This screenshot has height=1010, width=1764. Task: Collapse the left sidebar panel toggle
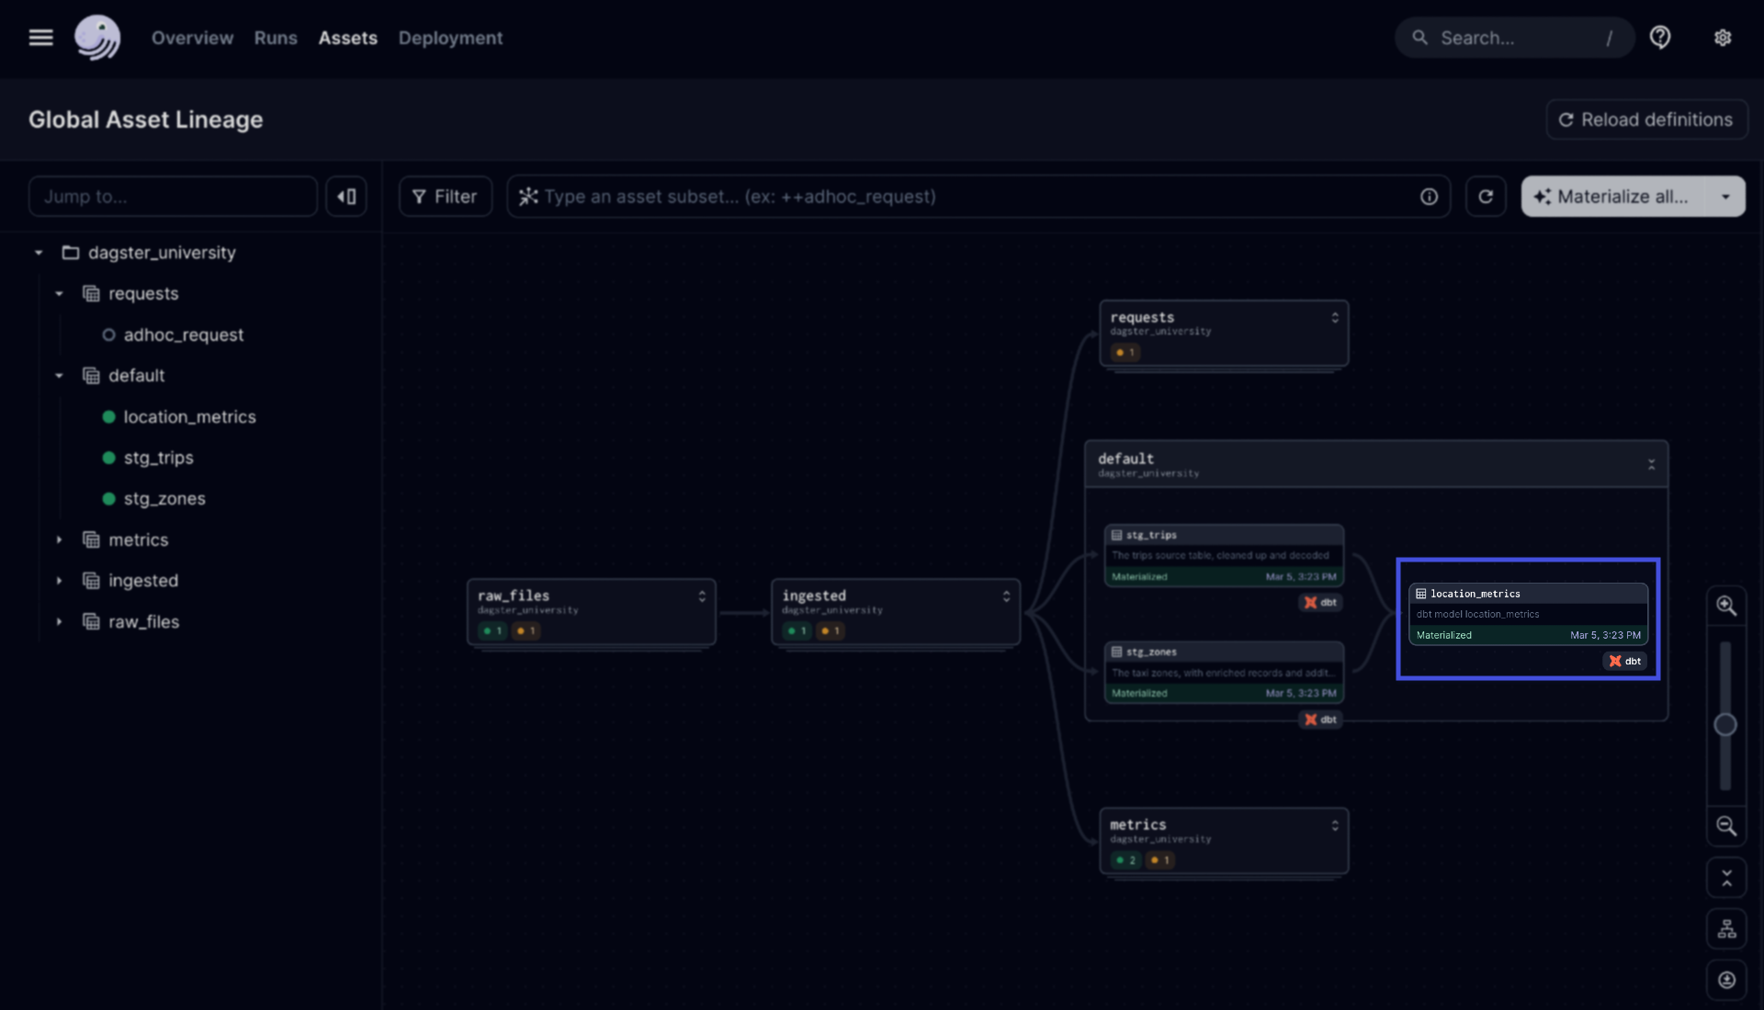click(346, 197)
